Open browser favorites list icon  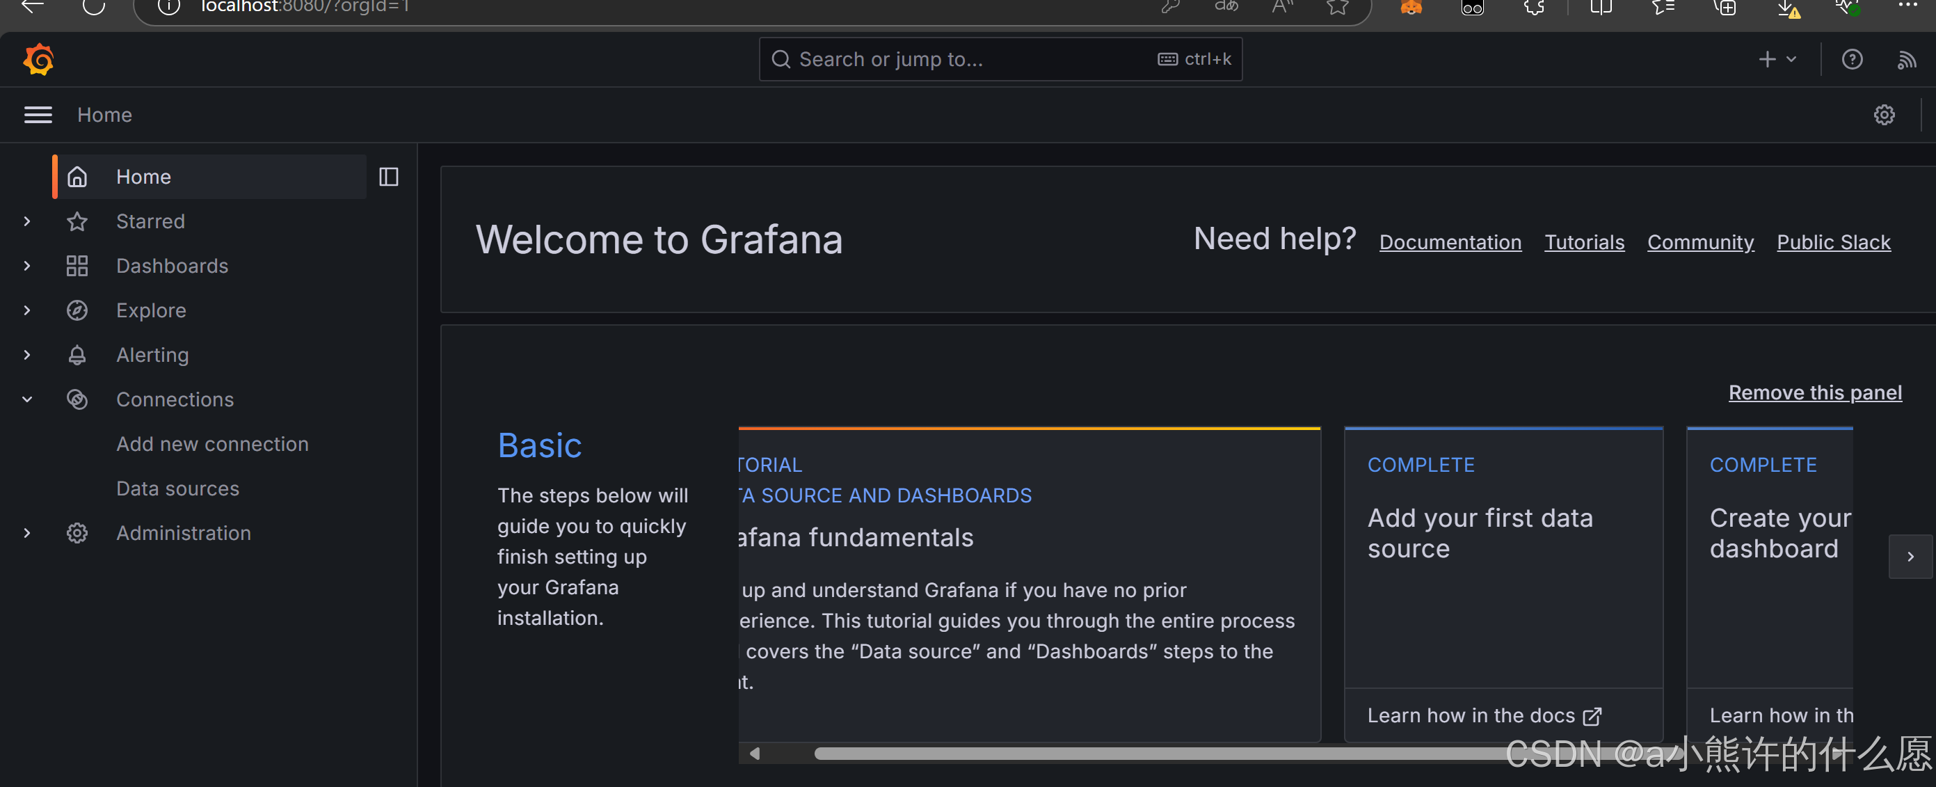coord(1663,7)
